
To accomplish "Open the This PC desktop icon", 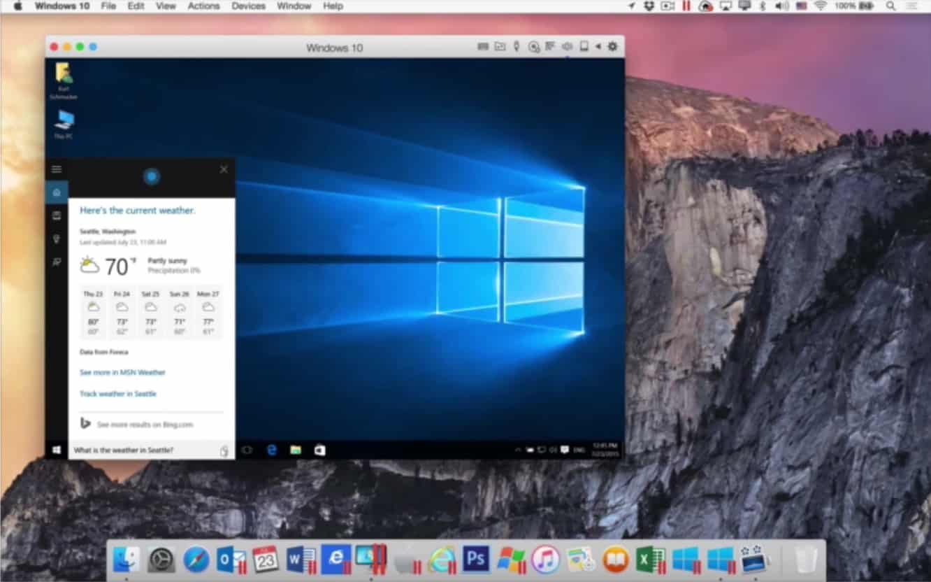I will 64,124.
